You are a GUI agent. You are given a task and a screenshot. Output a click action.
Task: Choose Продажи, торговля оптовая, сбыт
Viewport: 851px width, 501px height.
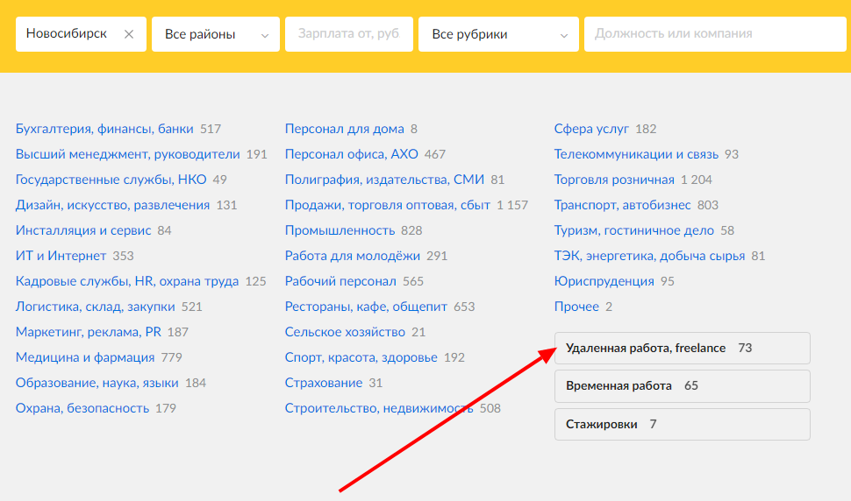(x=388, y=205)
